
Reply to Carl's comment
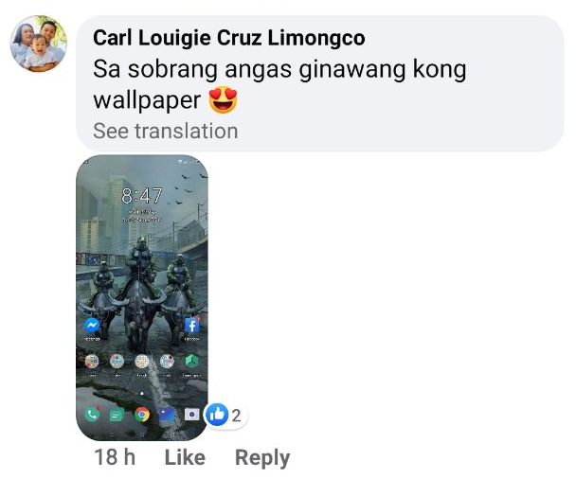262,458
